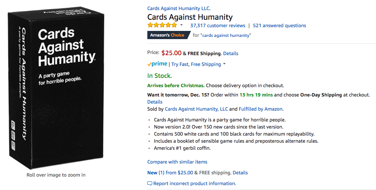Open shipping Details next to the price

point(231,53)
